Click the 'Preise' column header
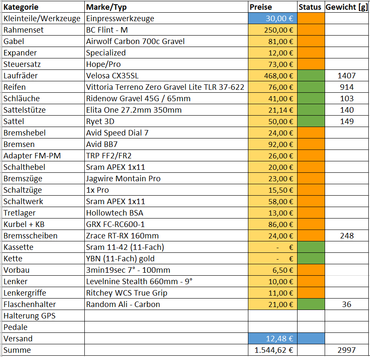The height and width of the screenshot is (357, 370). pyautogui.click(x=273, y=7)
